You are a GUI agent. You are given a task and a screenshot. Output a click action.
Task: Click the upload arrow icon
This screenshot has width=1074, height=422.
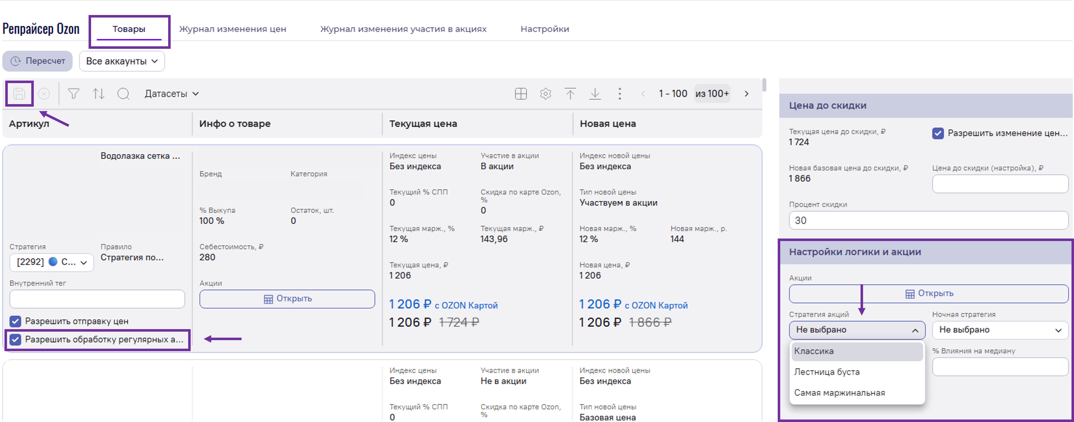pyautogui.click(x=570, y=94)
